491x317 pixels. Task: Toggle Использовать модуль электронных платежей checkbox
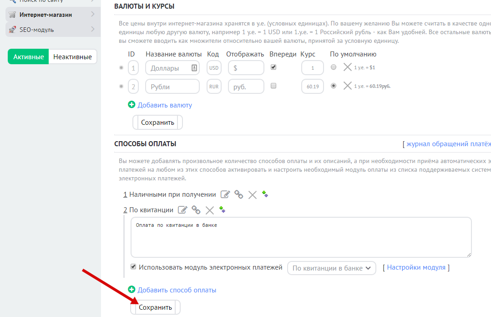133,267
